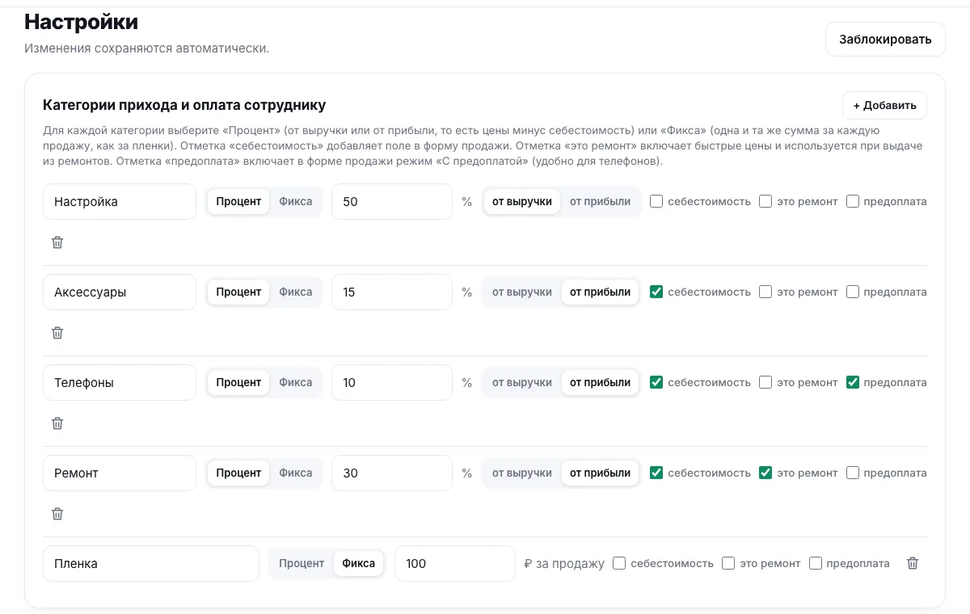The image size is (970, 614).
Task: Switch Пленка to Процент payment
Action: [x=302, y=564]
